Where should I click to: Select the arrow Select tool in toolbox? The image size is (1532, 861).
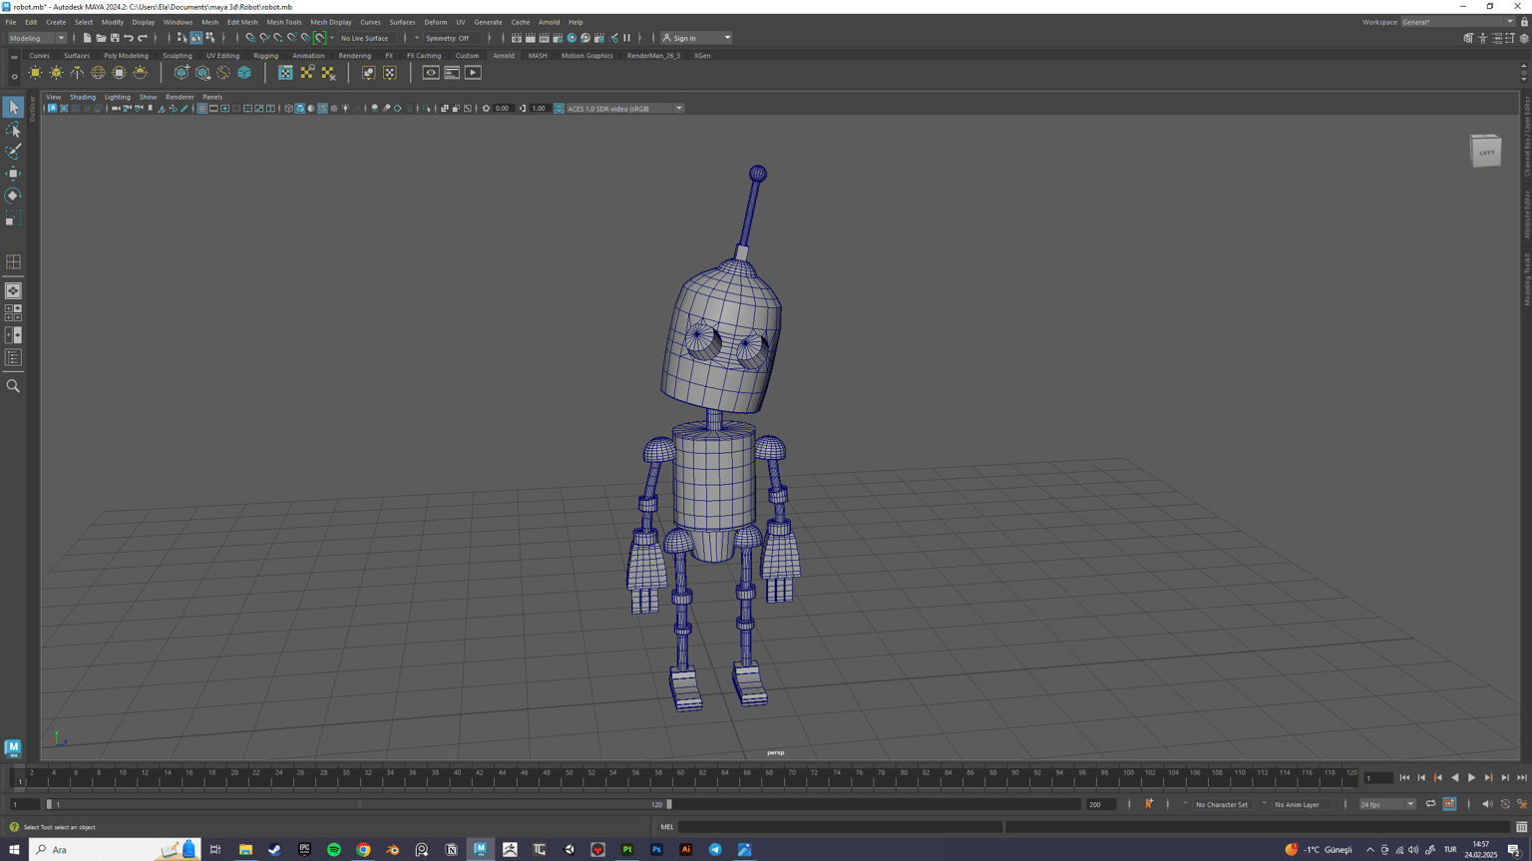click(x=13, y=107)
